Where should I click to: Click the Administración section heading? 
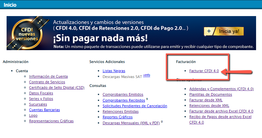click(15, 62)
